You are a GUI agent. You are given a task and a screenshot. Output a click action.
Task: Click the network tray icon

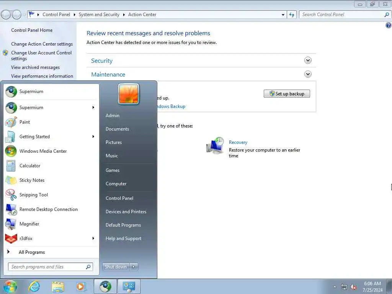coord(344,287)
